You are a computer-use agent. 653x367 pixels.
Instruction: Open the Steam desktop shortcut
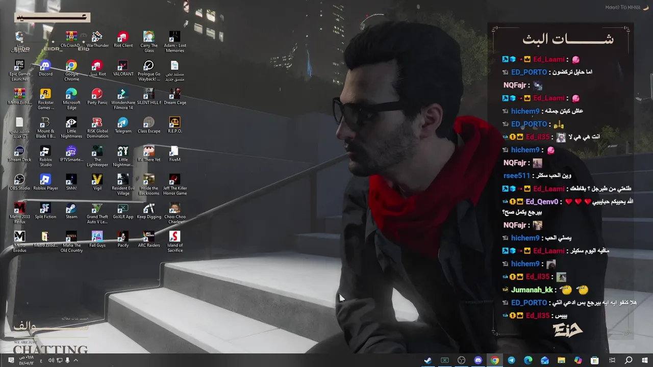pyautogui.click(x=71, y=211)
